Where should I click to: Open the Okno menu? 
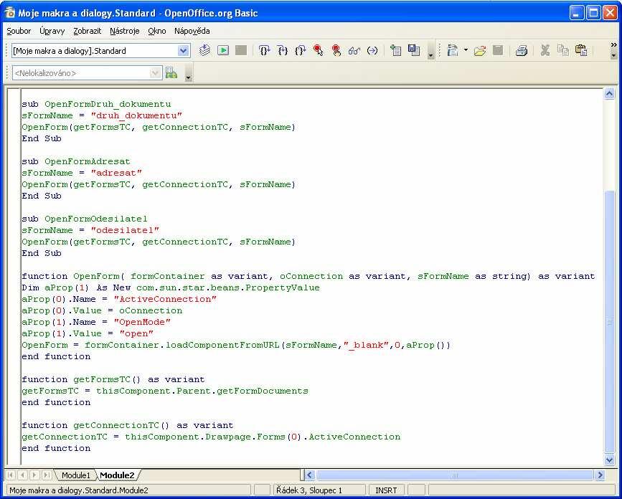[156, 31]
